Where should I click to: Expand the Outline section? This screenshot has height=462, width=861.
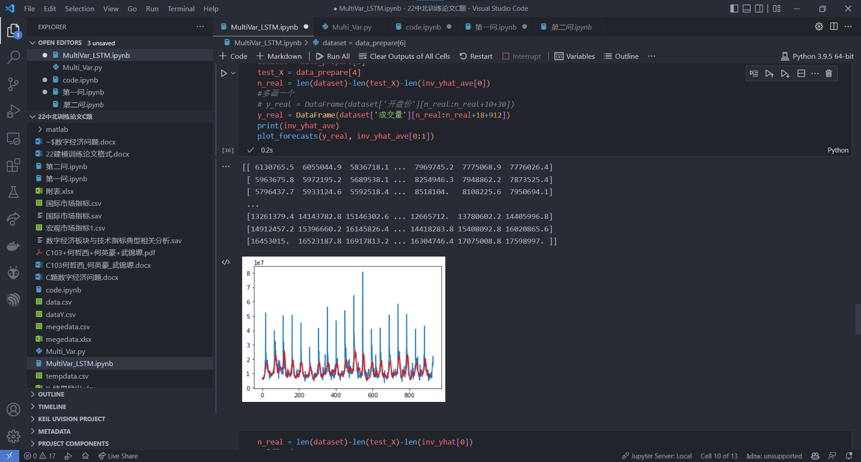(x=51, y=394)
